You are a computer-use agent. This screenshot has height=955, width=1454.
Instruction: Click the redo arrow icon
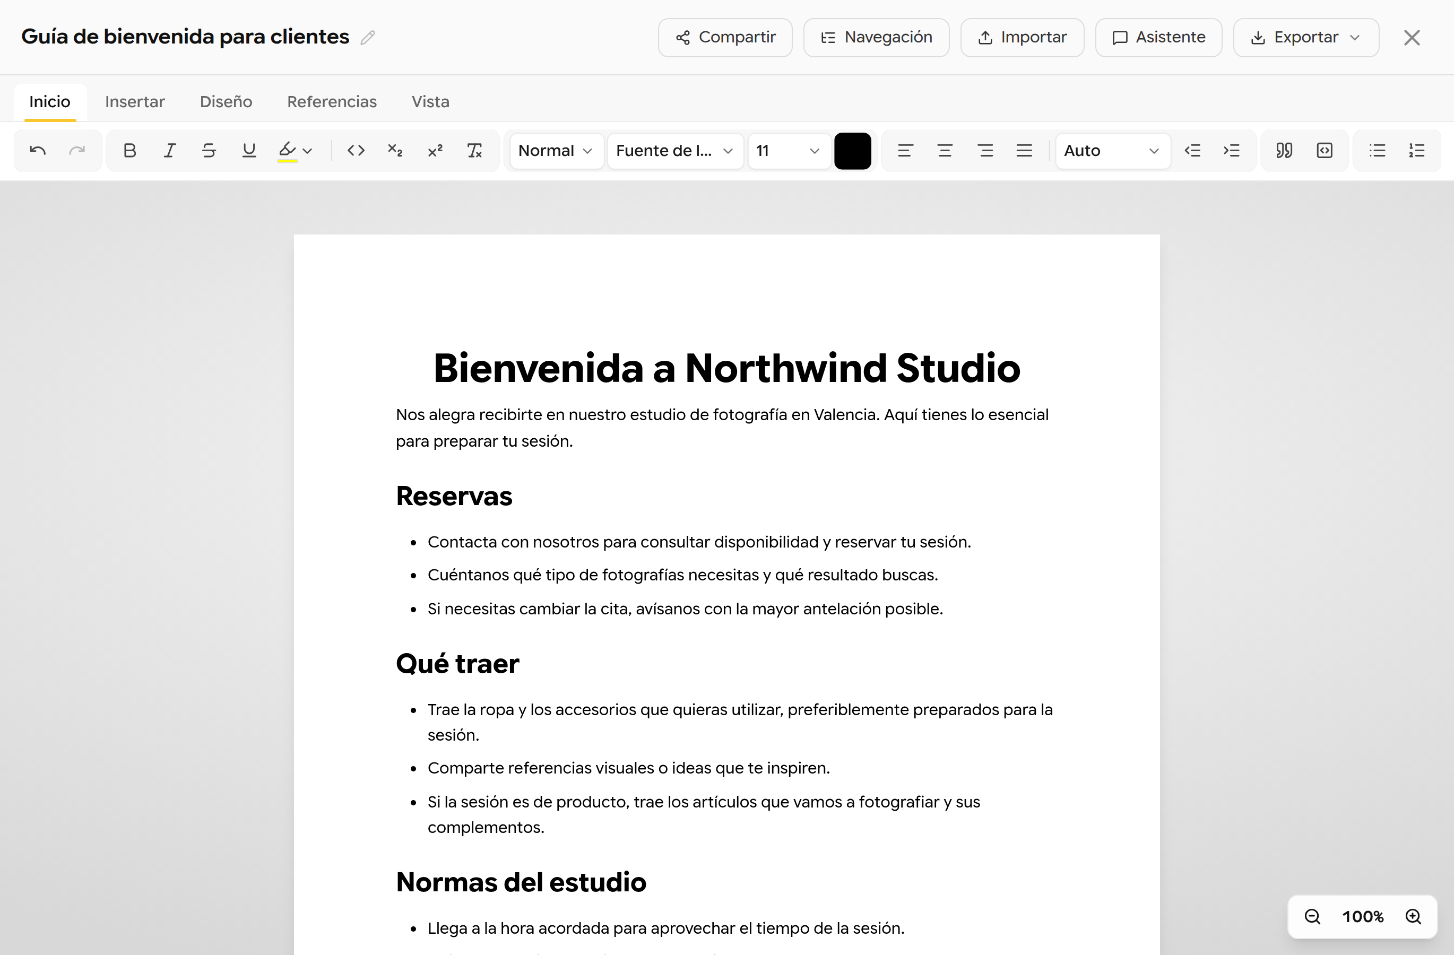click(77, 150)
